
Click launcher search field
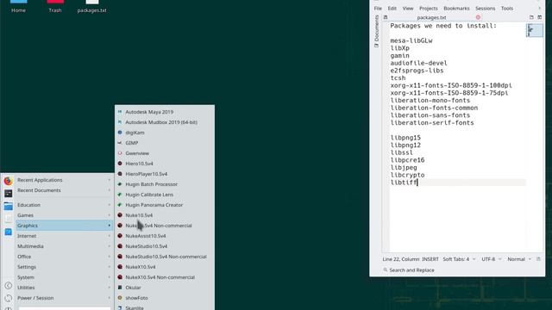click(x=65, y=308)
